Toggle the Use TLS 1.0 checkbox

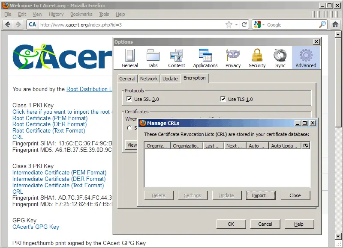(223, 99)
